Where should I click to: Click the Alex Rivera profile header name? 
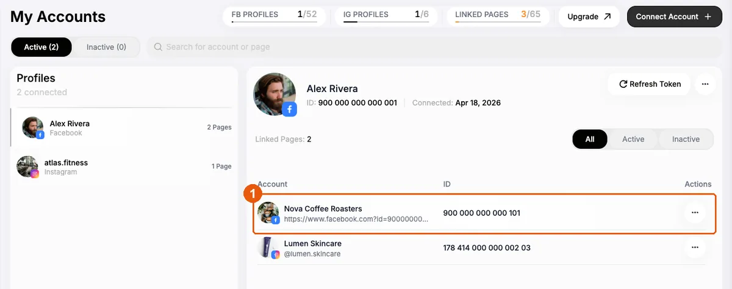pos(332,89)
